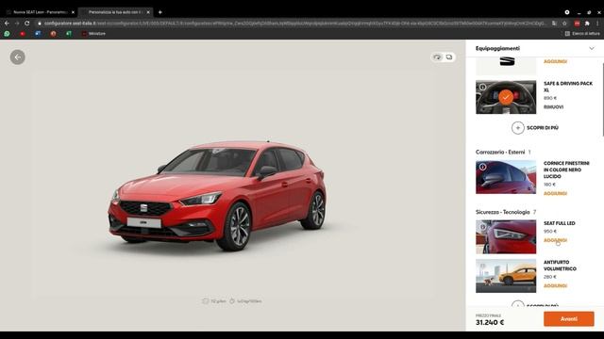Go back in the browser toolbar

[x=7, y=23]
